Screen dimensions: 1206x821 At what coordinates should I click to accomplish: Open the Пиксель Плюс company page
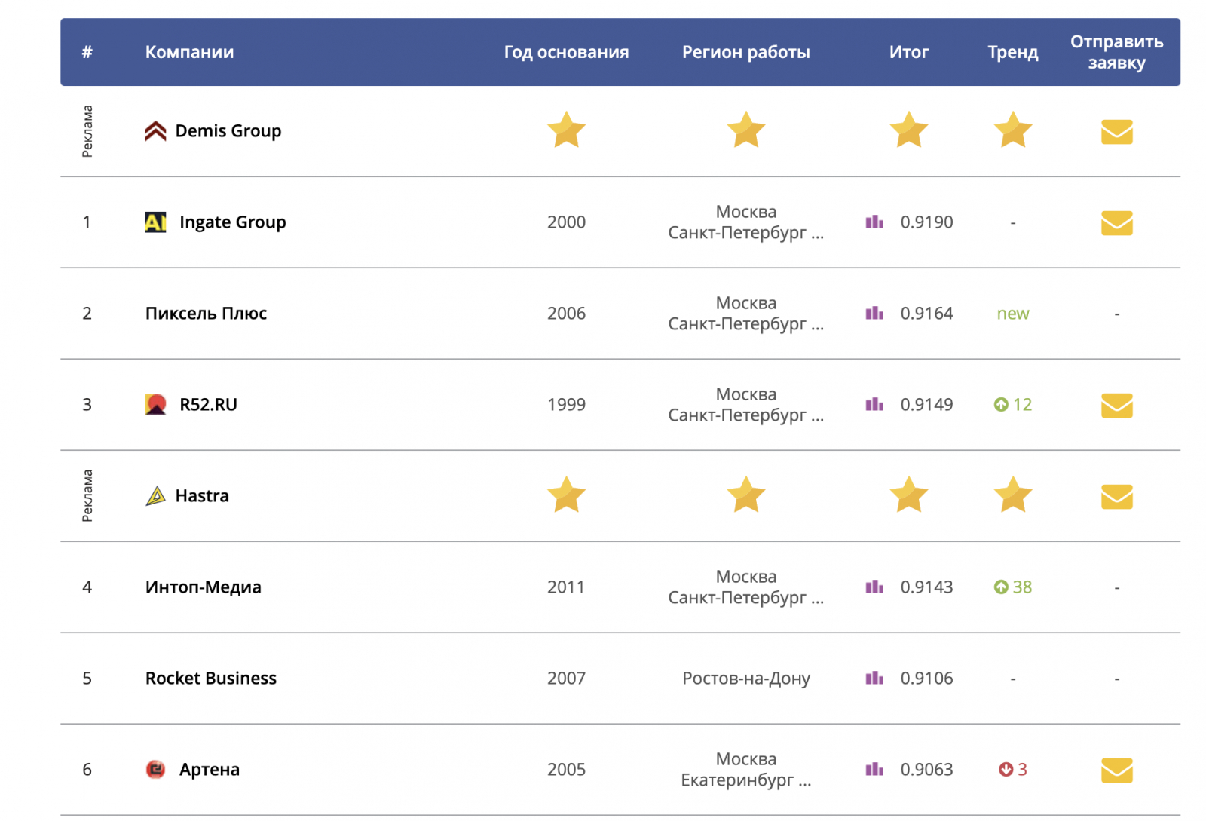(206, 314)
